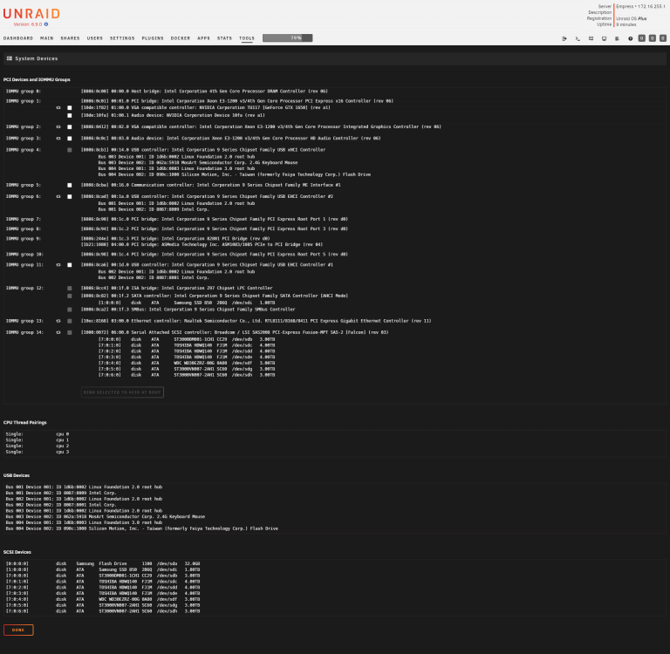Open the system log icon

(x=617, y=38)
